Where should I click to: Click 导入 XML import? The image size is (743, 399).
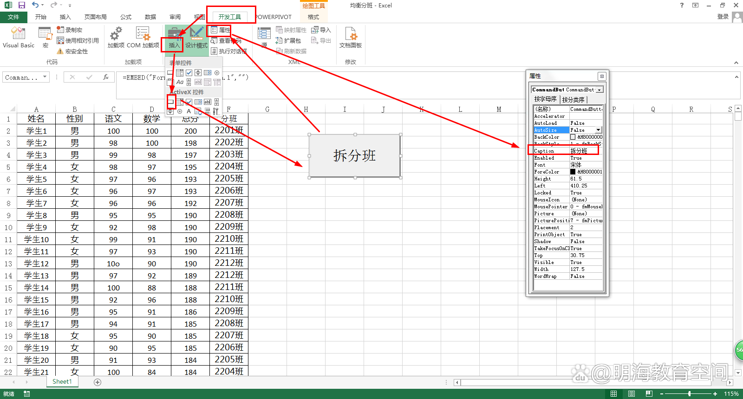point(321,30)
